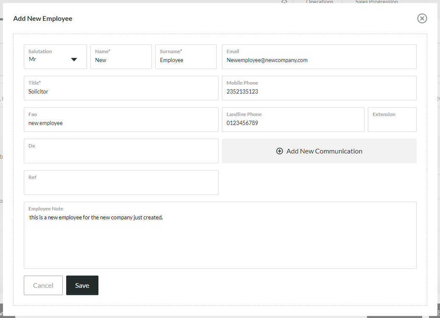Click the Name field containing New
The height and width of the screenshot is (318, 440).
(x=121, y=57)
